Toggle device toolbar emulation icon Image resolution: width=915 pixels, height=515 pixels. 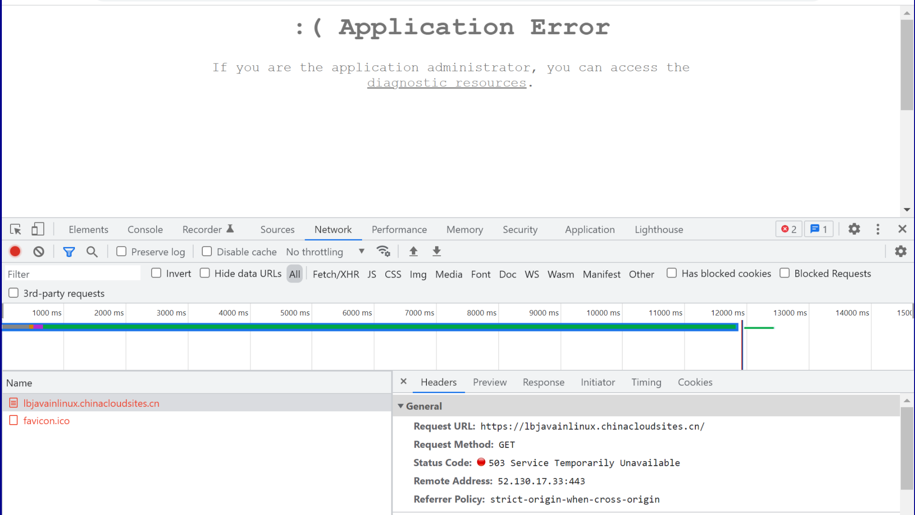pyautogui.click(x=38, y=229)
